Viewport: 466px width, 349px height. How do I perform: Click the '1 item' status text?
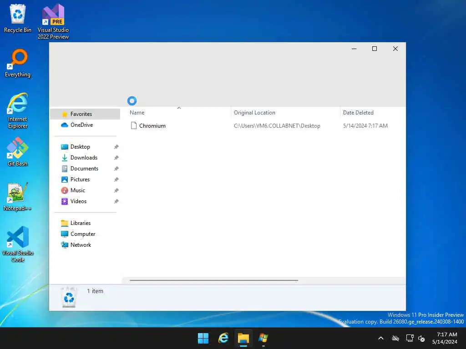pyautogui.click(x=95, y=291)
